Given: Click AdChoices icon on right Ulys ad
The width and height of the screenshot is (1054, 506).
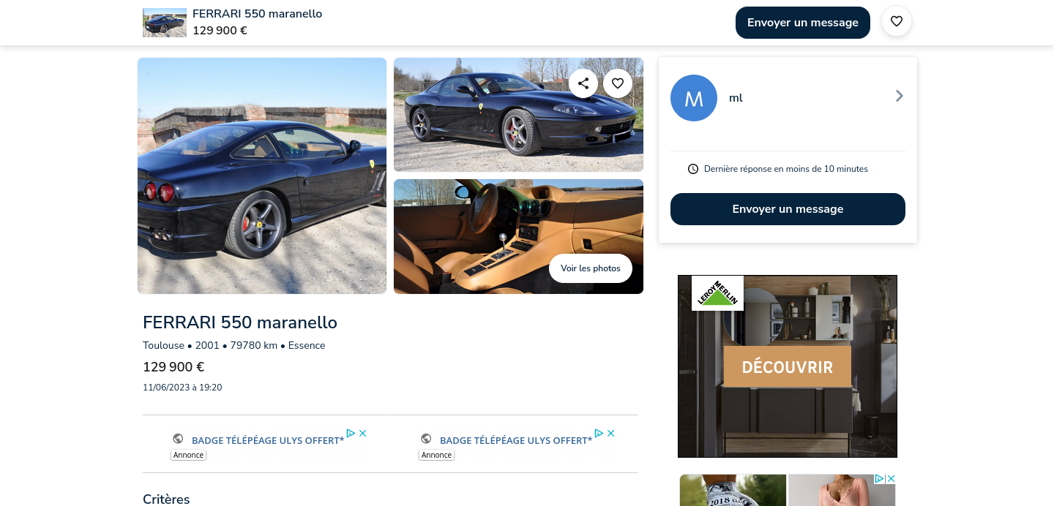Looking at the screenshot, I should (x=599, y=433).
